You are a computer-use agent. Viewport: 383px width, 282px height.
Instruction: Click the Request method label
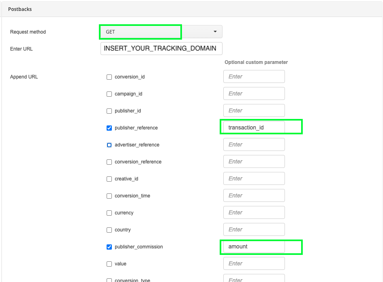pos(28,32)
